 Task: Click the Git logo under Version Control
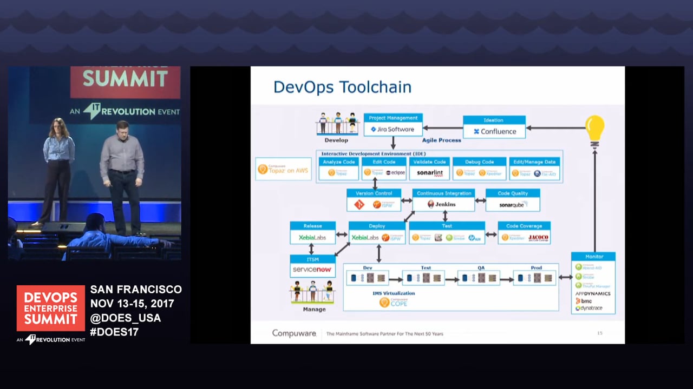[359, 204]
